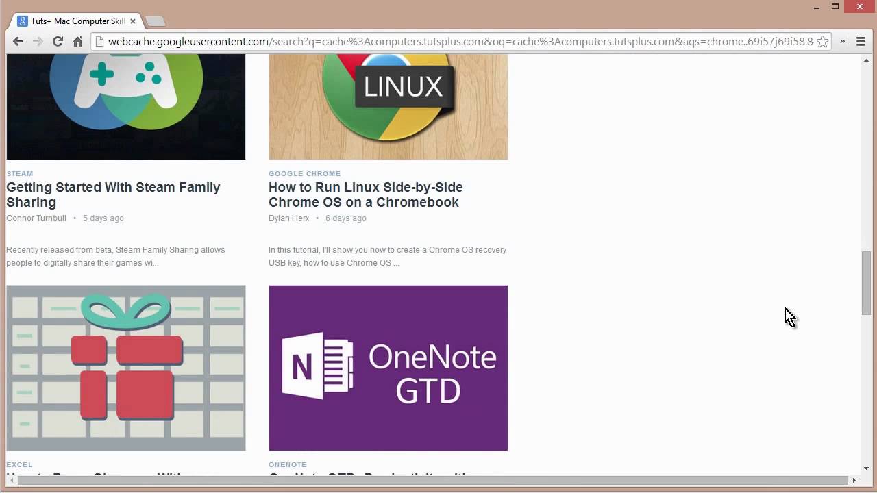The height and width of the screenshot is (493, 877).
Task: Close the Chrome window
Action: [x=859, y=6]
